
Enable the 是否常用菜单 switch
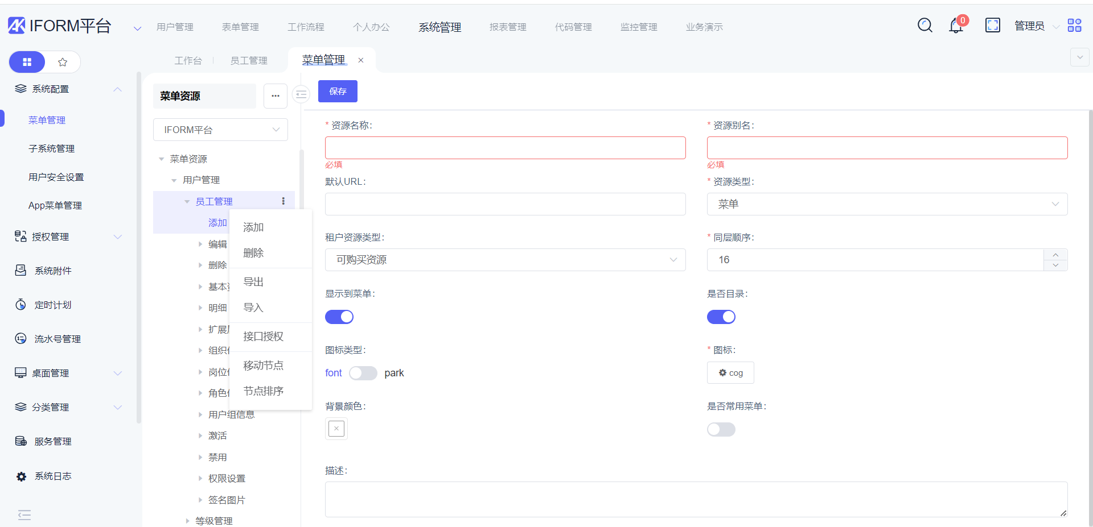[721, 430]
